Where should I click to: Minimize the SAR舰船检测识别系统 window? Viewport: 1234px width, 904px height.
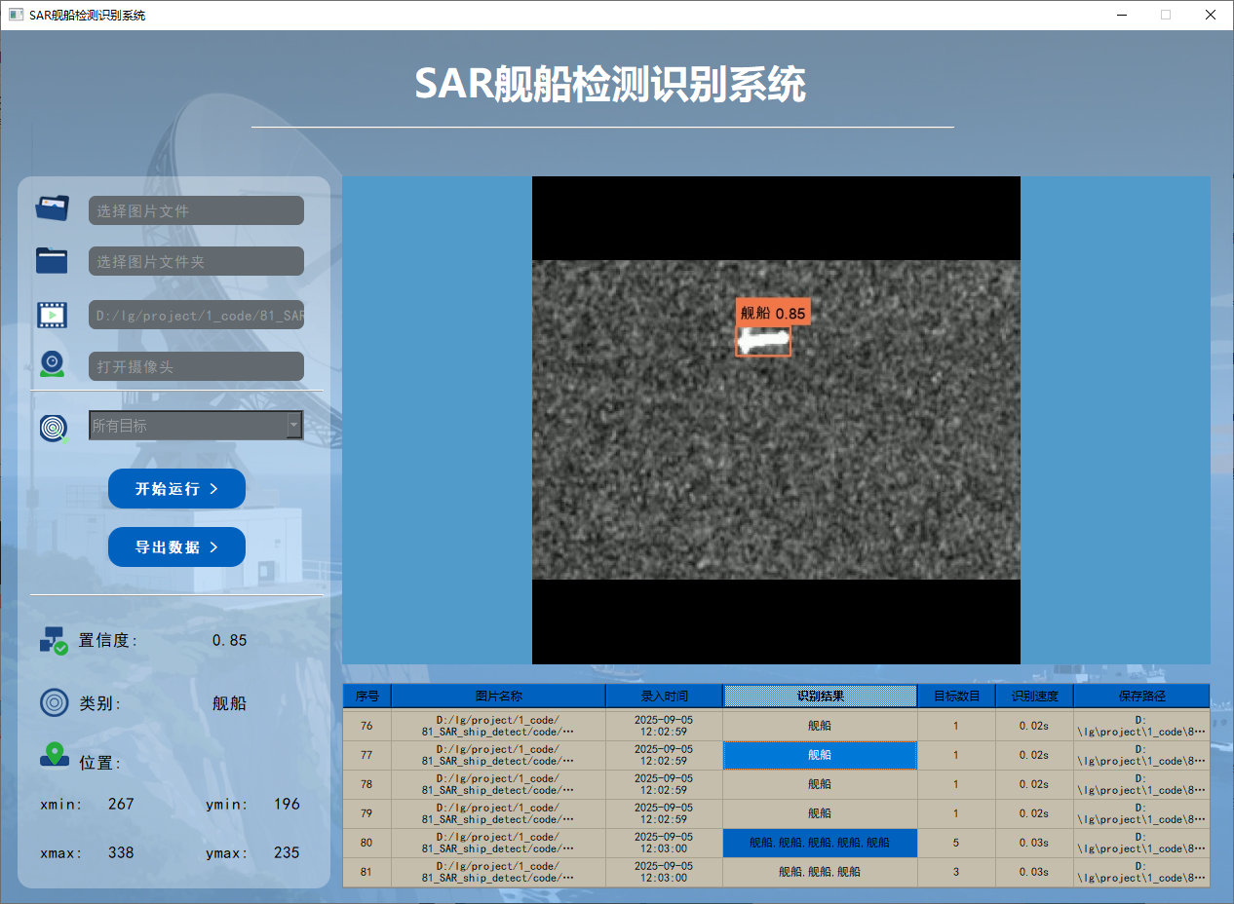point(1121,15)
